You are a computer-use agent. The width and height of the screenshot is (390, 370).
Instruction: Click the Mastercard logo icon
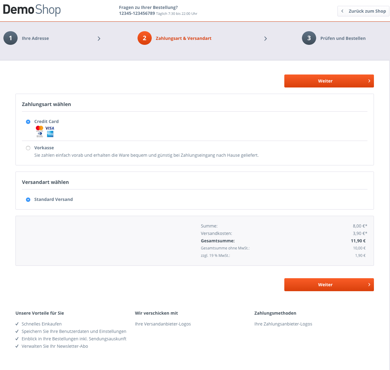point(40,128)
